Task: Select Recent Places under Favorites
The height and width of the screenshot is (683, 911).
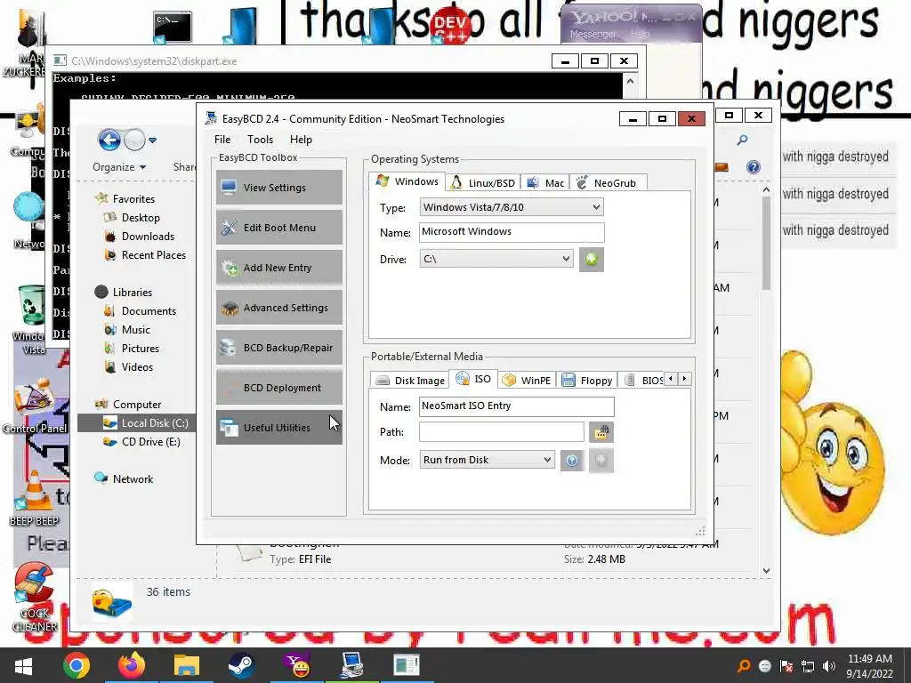Action: [x=153, y=254]
